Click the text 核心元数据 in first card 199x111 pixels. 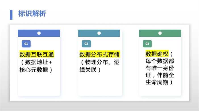coord(34,70)
